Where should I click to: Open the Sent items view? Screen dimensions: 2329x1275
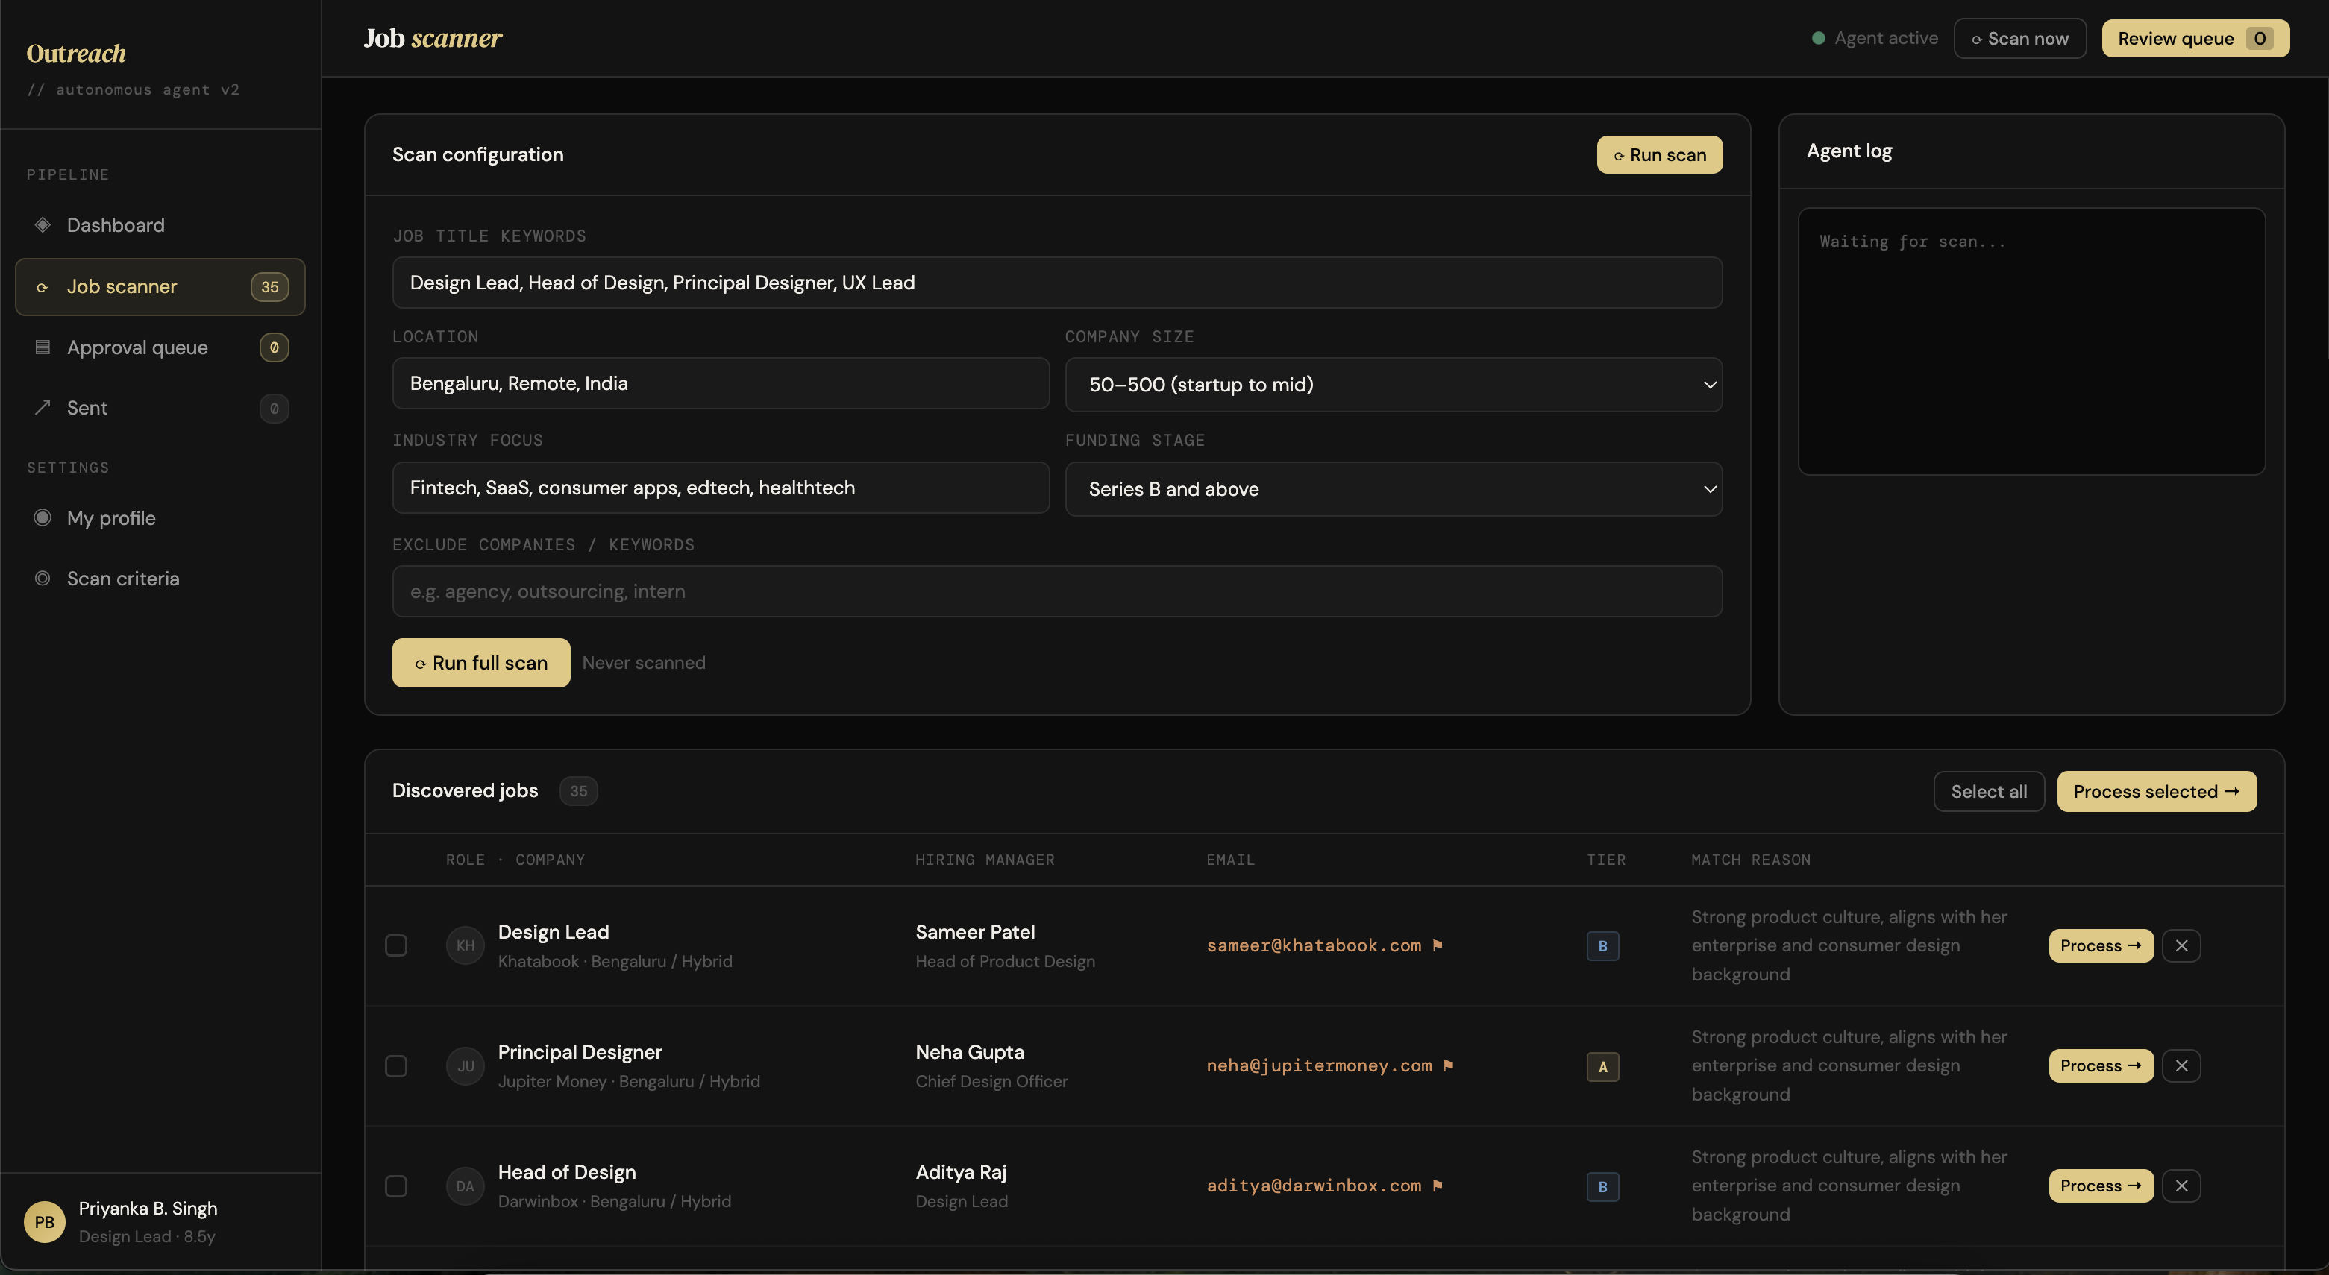coord(87,408)
